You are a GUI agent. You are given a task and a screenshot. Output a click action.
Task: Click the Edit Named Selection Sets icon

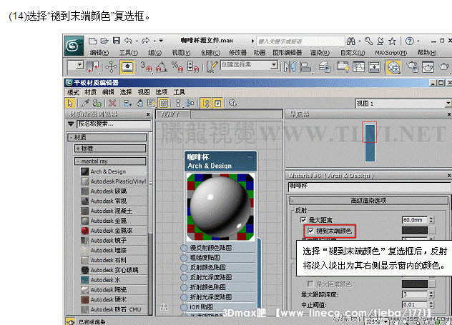(212, 66)
